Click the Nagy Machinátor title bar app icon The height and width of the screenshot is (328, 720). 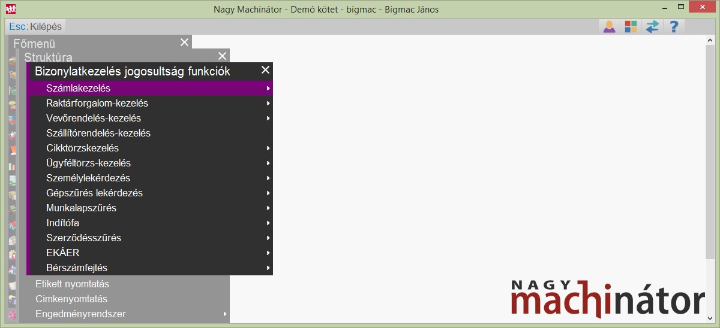coord(11,9)
